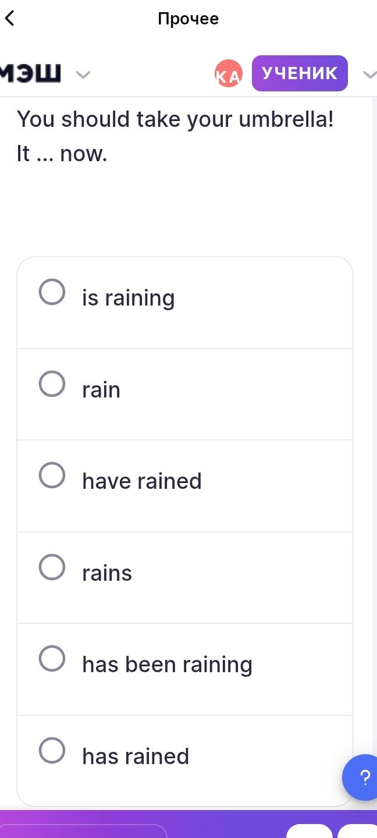
Task: Expand the chevron beside УЧЕНИК
Action: click(x=369, y=74)
